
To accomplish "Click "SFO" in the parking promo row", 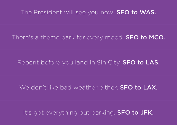I will coord(124,113).
